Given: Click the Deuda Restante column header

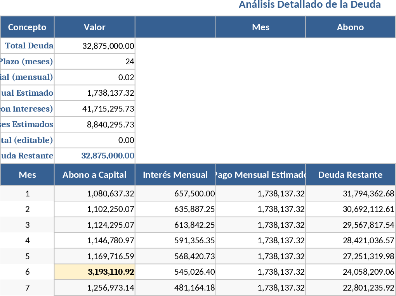Looking at the screenshot, I should [x=350, y=175].
